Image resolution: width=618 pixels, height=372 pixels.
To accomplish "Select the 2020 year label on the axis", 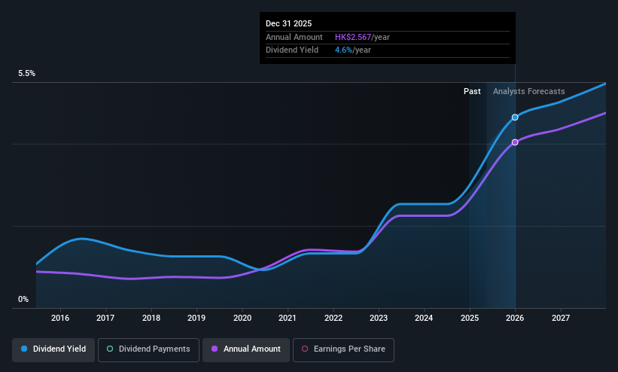I will [242, 318].
